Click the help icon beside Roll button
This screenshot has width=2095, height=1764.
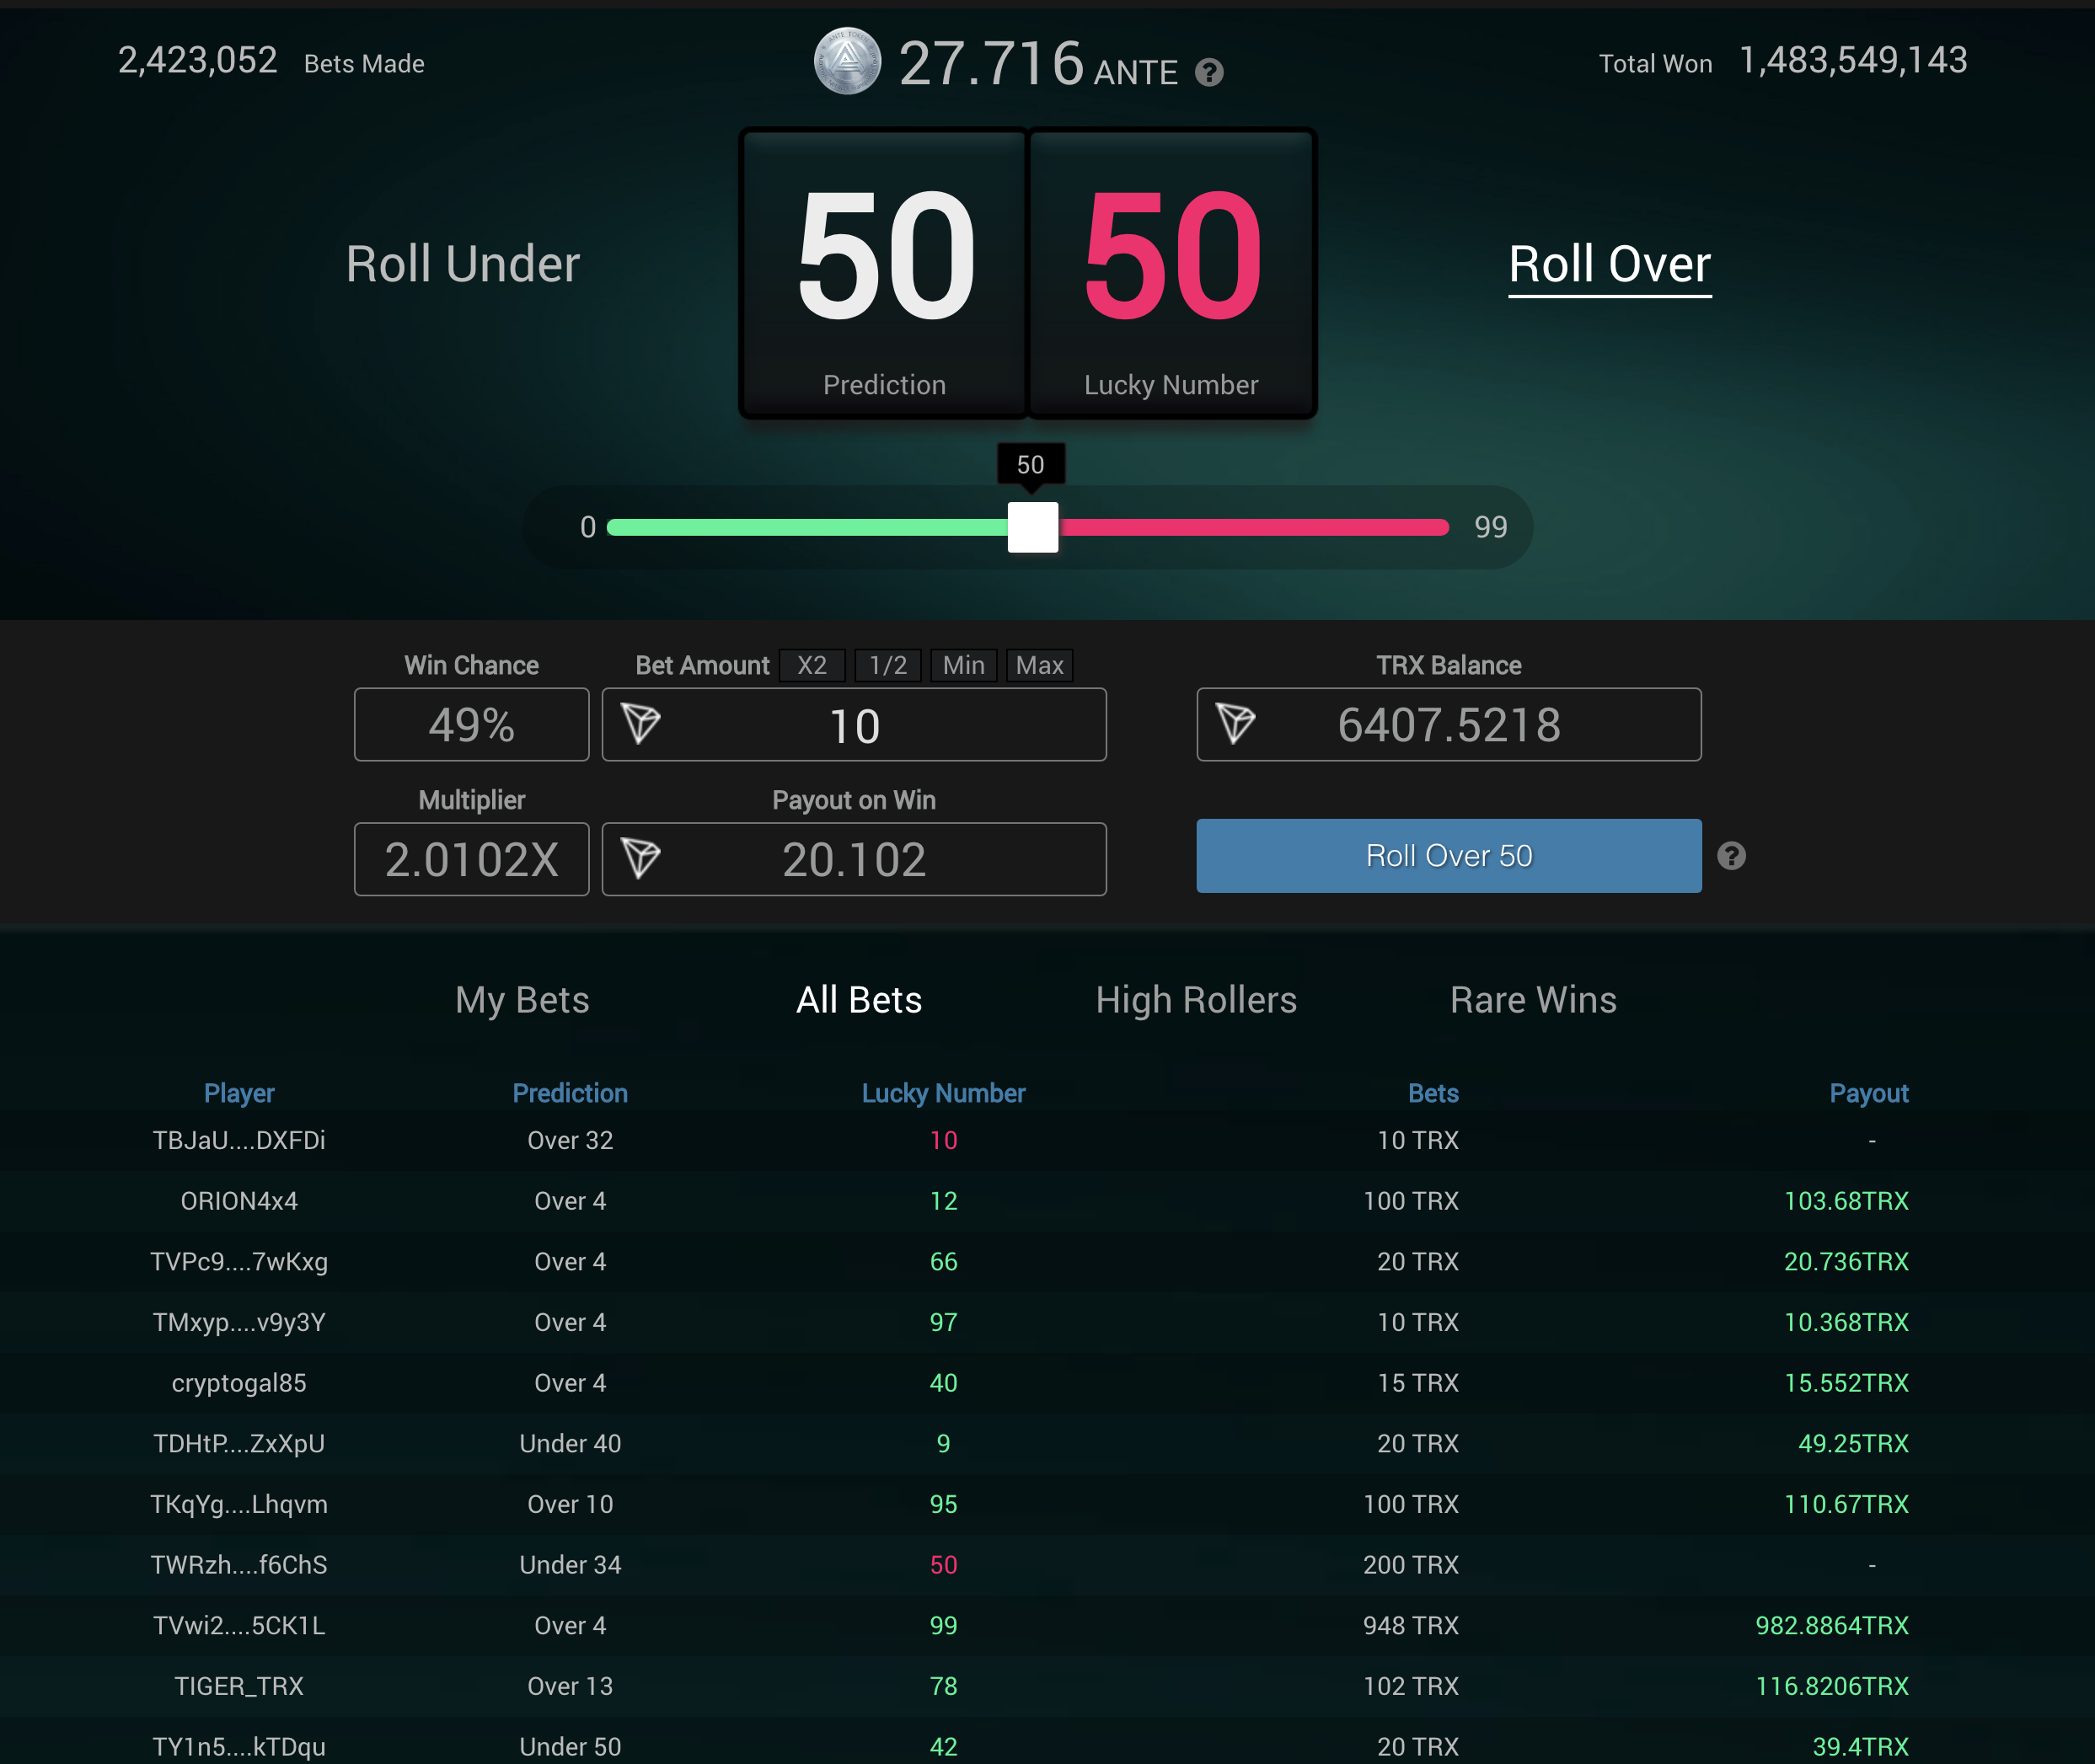tap(1731, 856)
